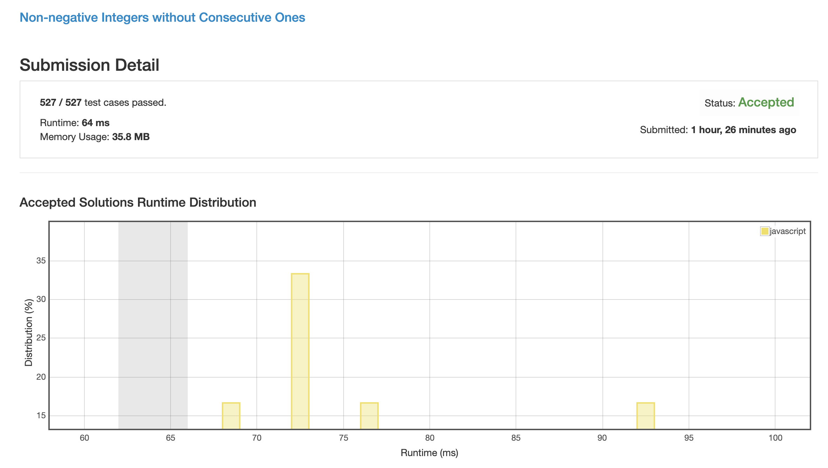
Task: Select the tallest bar near 72 ms
Action: 300,351
